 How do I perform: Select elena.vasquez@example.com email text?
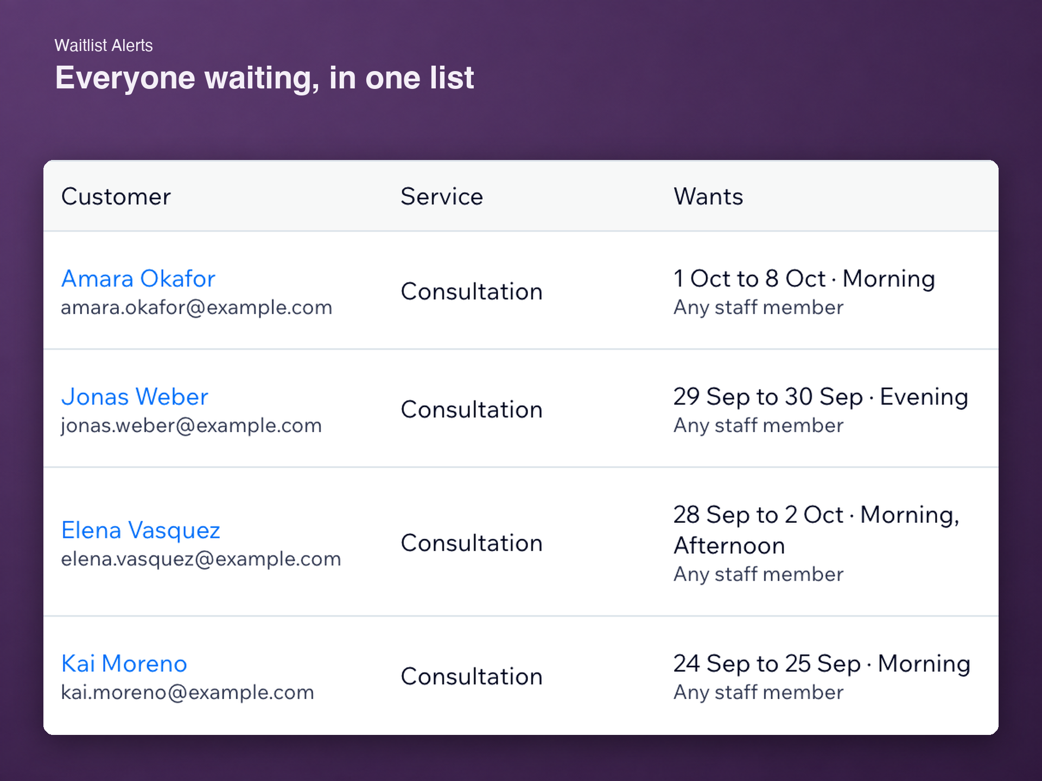[x=201, y=559]
